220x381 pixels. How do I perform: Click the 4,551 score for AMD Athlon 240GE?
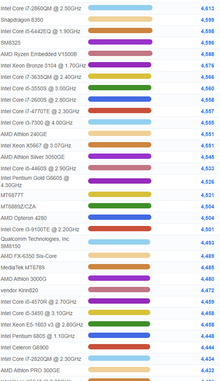207,134
